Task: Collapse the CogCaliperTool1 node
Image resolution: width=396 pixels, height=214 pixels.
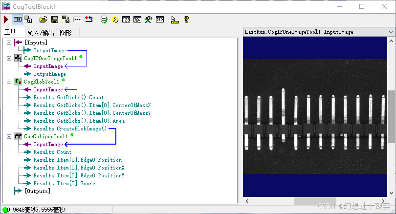Action: tap(9, 136)
